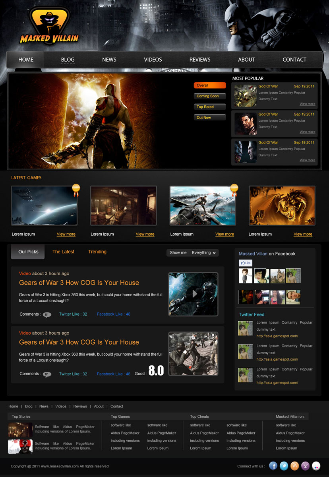Screen dimensions: 329x477
Task: Open first tweet's asia.gamespot.com link
Action: (277, 336)
